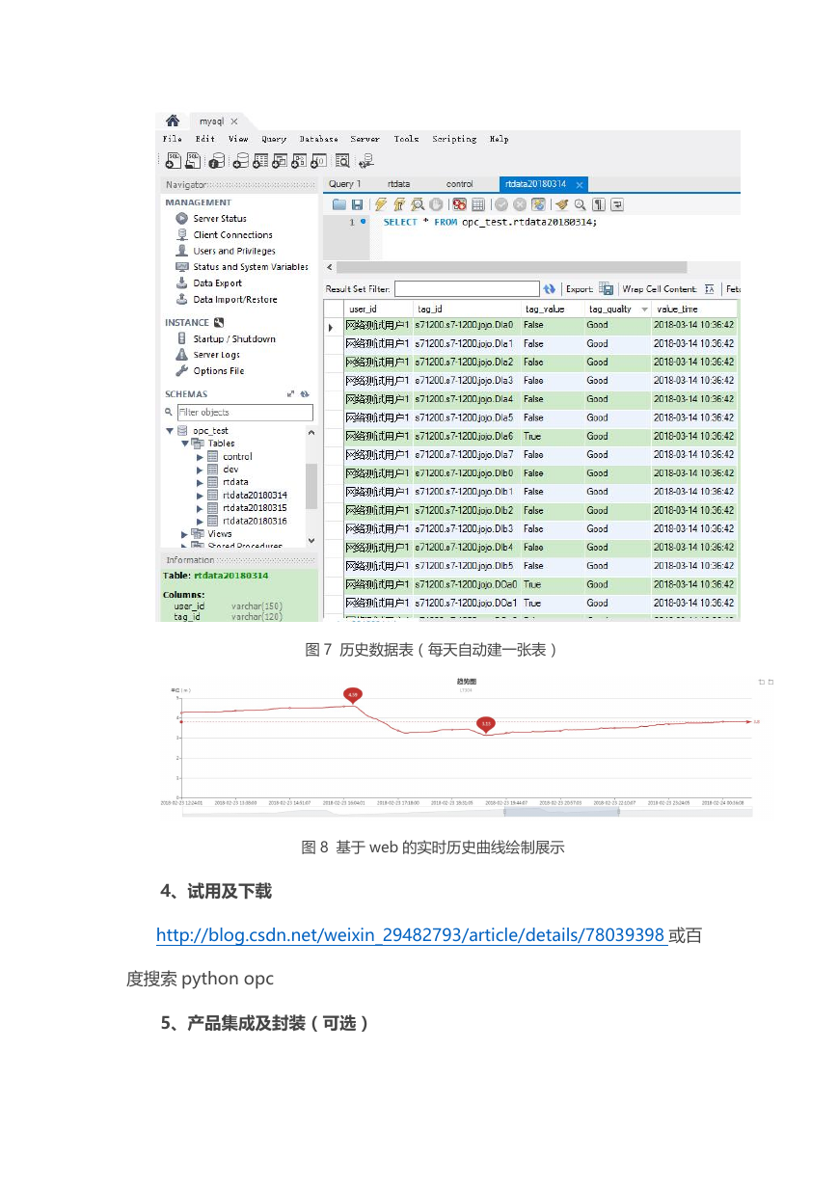Viewport: 838px width, 1184px height.
Task: Open Users and Privileges
Action: tap(234, 252)
